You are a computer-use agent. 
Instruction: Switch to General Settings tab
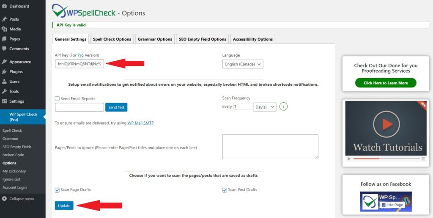point(71,39)
